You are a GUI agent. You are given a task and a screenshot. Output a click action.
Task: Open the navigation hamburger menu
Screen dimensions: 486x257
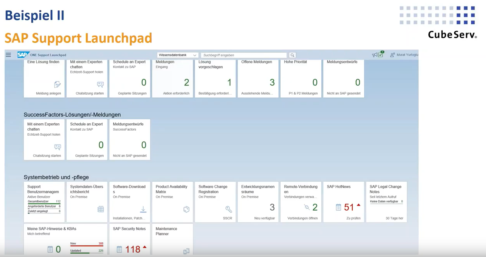coord(8,54)
